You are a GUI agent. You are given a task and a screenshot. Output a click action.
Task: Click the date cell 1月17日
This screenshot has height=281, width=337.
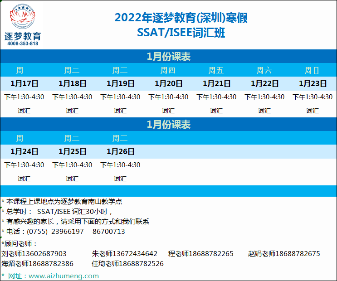pyautogui.click(x=24, y=83)
